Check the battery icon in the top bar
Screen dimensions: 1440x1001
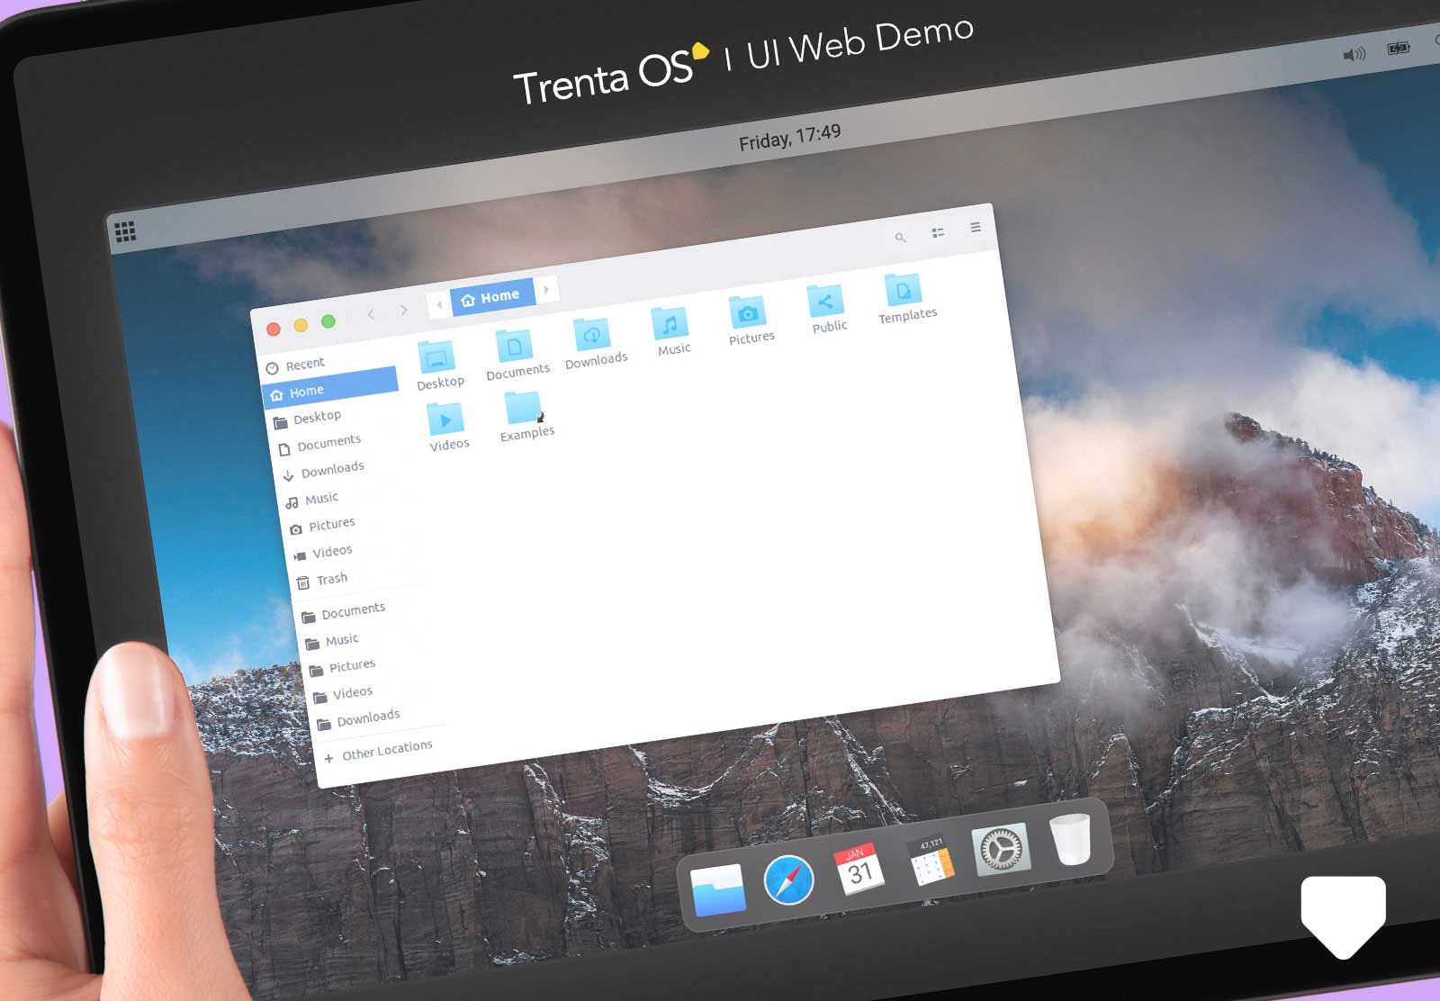click(x=1399, y=48)
